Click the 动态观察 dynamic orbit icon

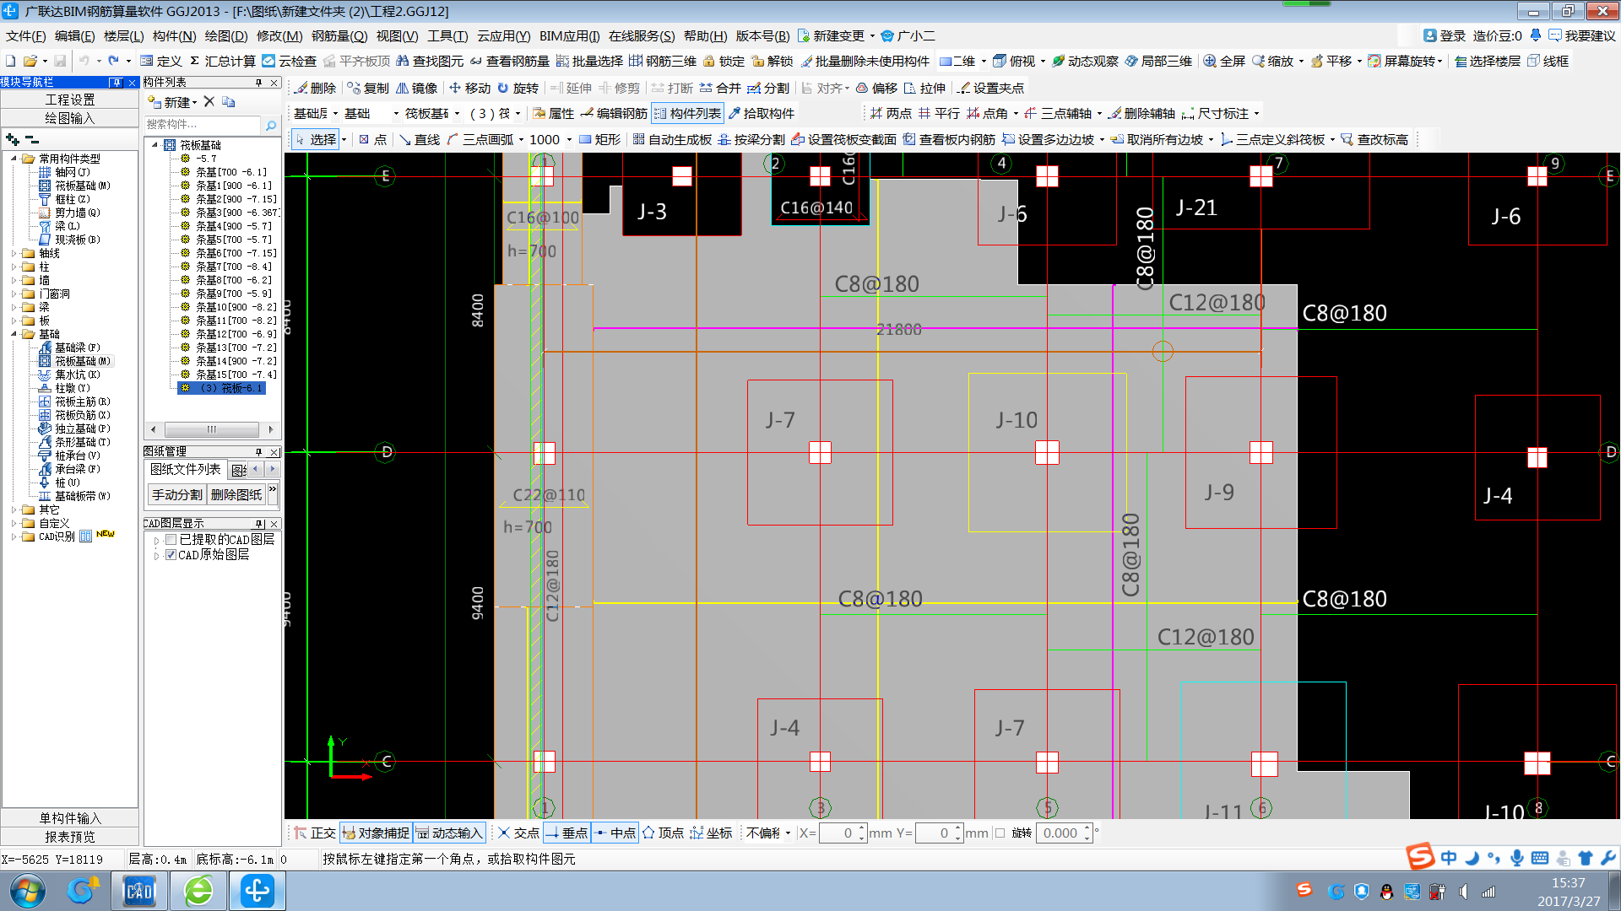point(1059,61)
